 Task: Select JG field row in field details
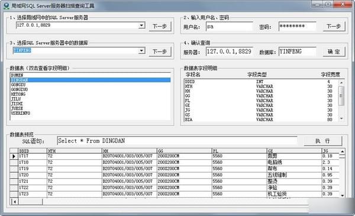pyautogui.click(x=261, y=110)
